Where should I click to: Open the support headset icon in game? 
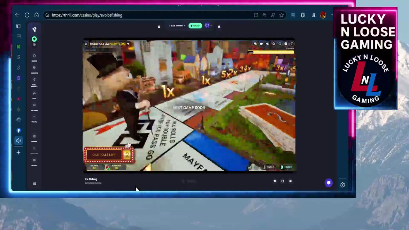(x=292, y=44)
